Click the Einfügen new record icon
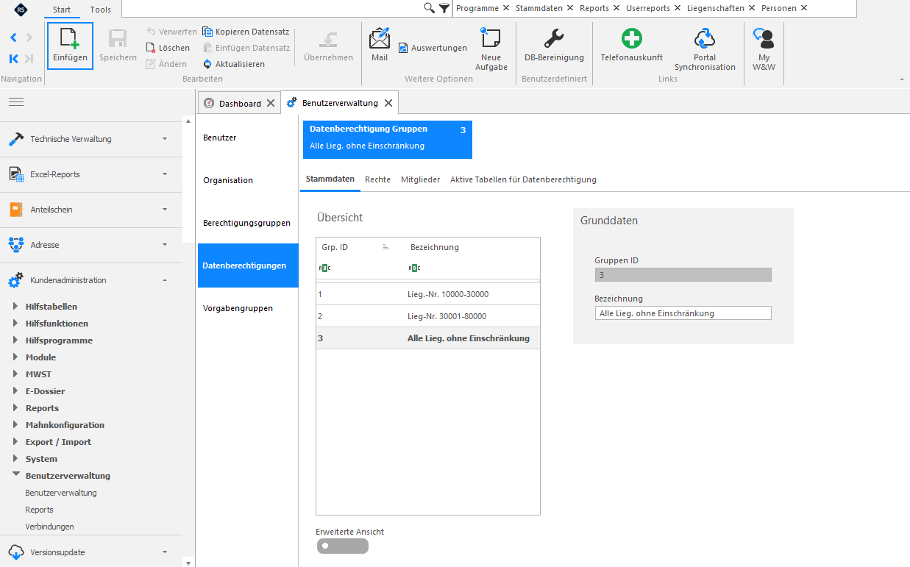Screen dimensions: 910x567 pos(70,46)
